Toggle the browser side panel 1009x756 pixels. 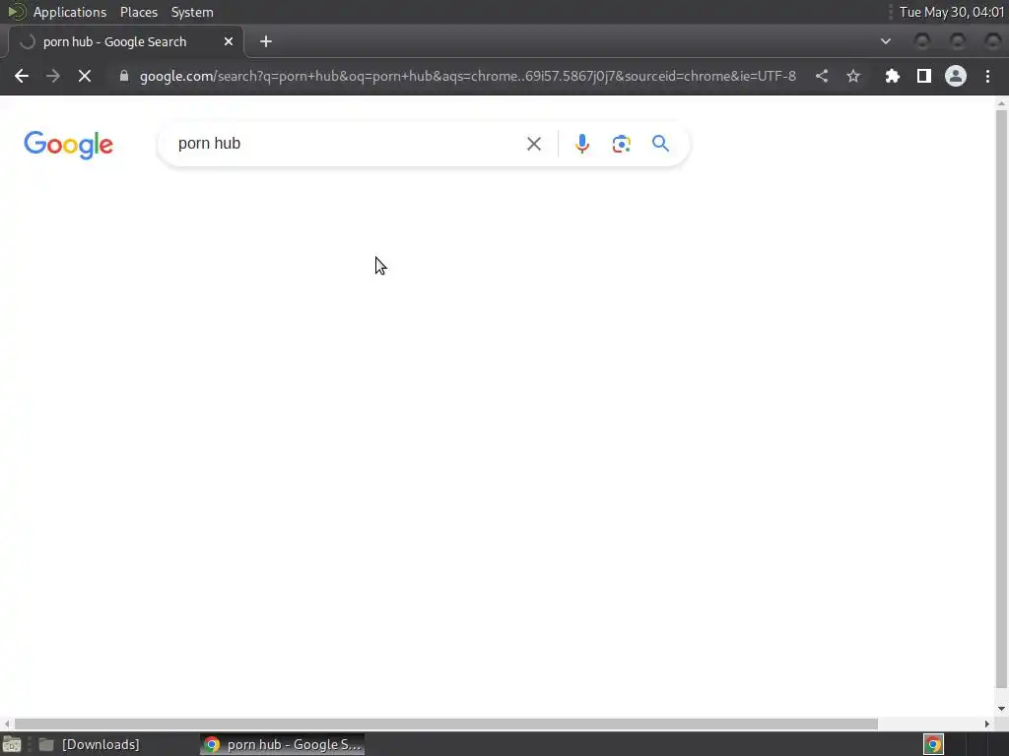[924, 76]
